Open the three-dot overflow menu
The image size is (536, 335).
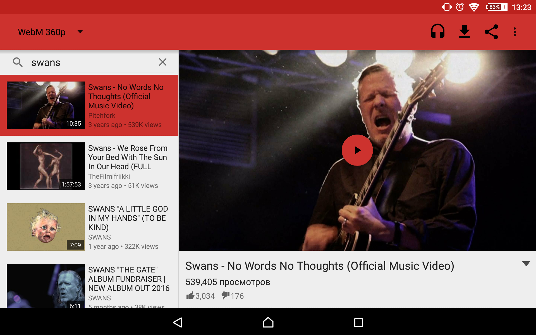(x=515, y=32)
